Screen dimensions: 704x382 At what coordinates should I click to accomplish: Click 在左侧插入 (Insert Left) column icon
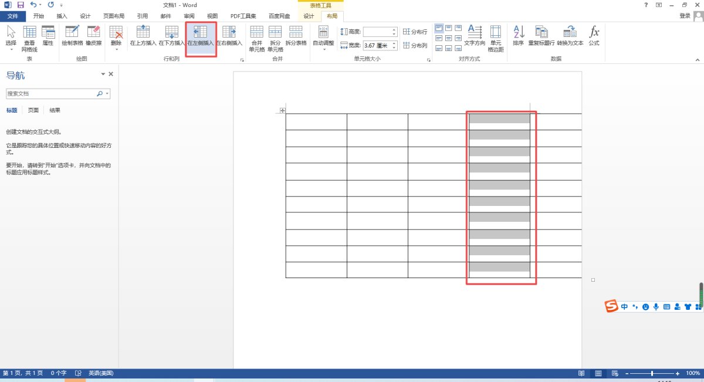point(201,33)
